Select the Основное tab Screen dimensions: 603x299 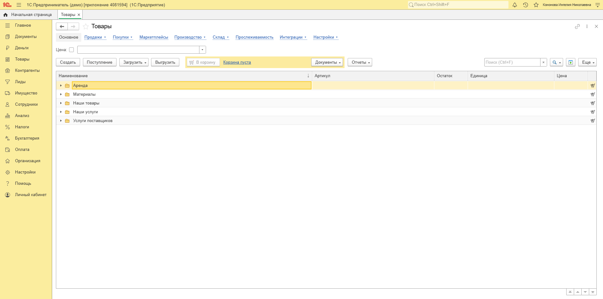pyautogui.click(x=68, y=37)
